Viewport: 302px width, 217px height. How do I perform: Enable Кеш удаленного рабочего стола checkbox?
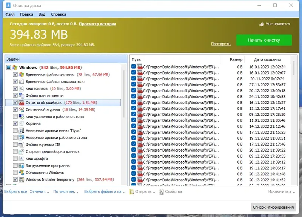coord(15,117)
